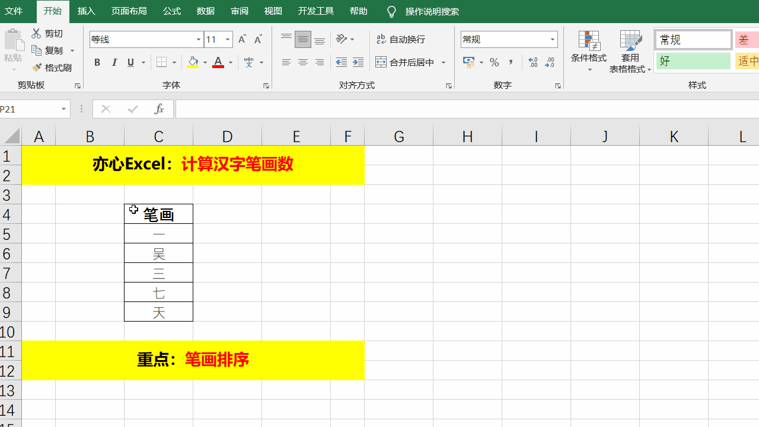Viewport: 759px width, 427px height.
Task: Align text left
Action: [286, 63]
